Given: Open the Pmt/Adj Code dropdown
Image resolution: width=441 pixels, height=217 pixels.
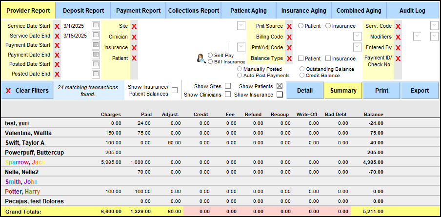Looking at the screenshot, I should click(x=357, y=47).
